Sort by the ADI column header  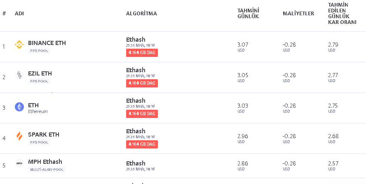(19, 14)
